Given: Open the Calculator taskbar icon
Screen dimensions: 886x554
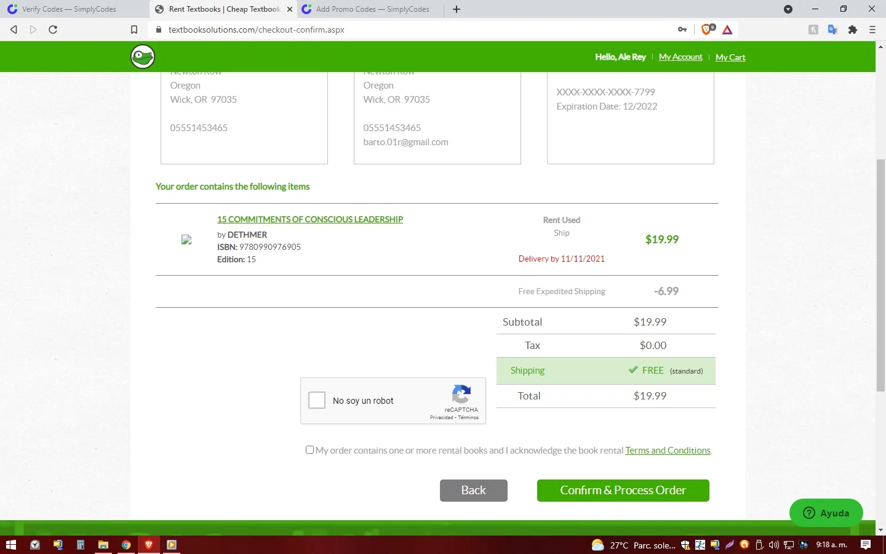Looking at the screenshot, I should pyautogui.click(x=81, y=545).
